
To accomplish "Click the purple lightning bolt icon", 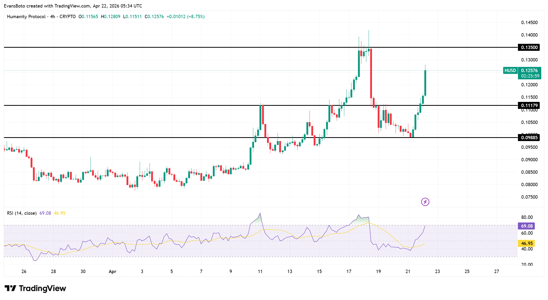I will (x=425, y=202).
